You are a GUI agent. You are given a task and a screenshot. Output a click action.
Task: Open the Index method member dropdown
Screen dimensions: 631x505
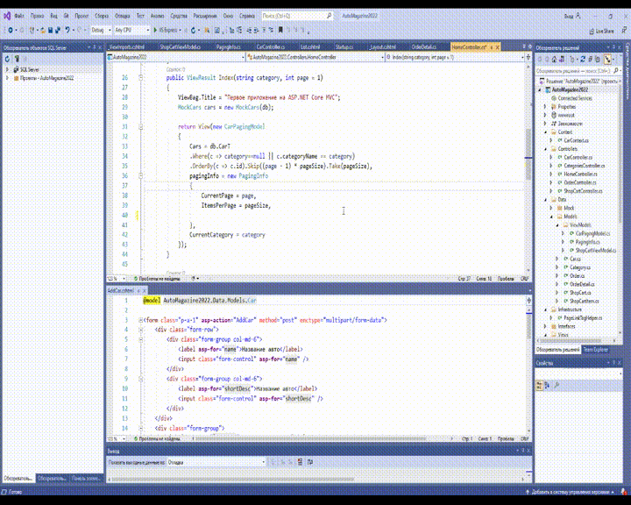tap(455, 57)
